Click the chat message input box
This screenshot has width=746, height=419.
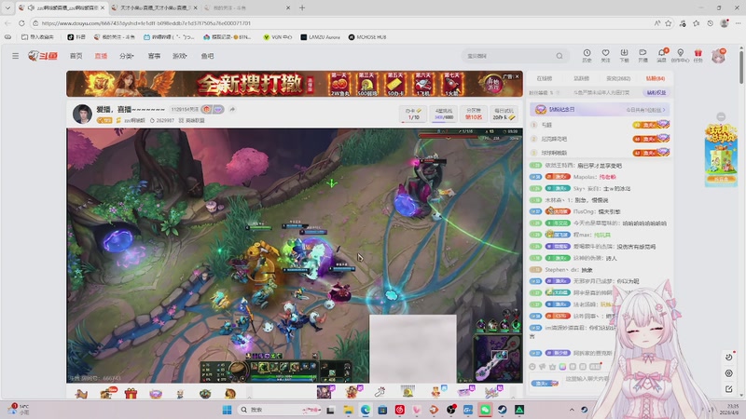click(587, 379)
